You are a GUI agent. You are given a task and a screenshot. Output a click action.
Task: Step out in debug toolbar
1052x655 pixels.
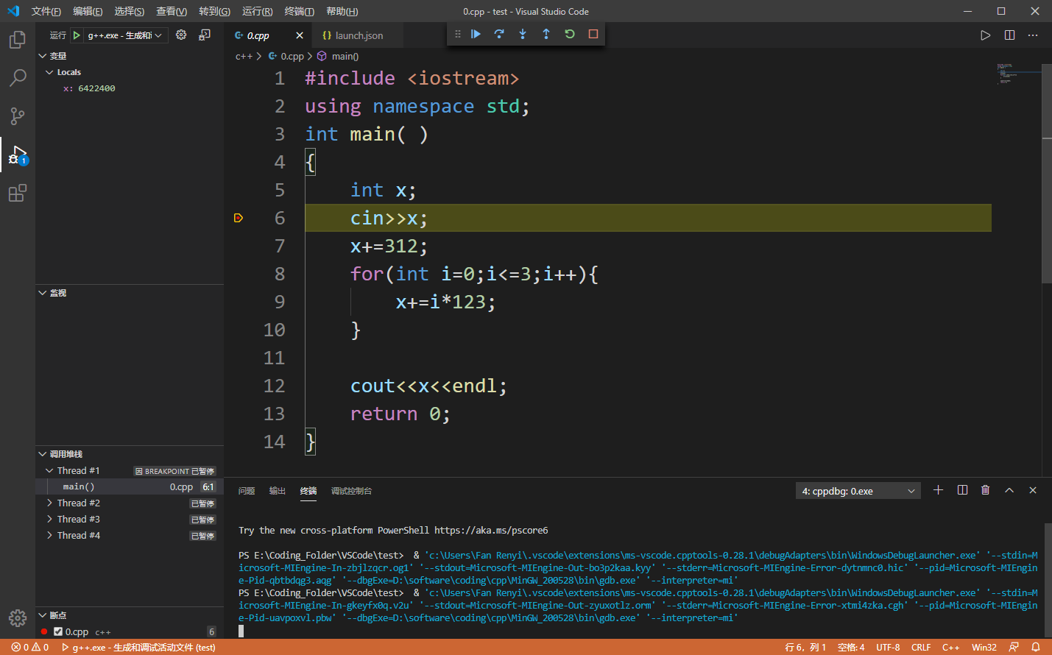pos(546,34)
